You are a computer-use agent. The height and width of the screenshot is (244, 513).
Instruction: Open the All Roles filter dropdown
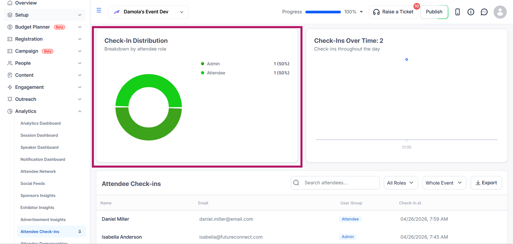401,183
